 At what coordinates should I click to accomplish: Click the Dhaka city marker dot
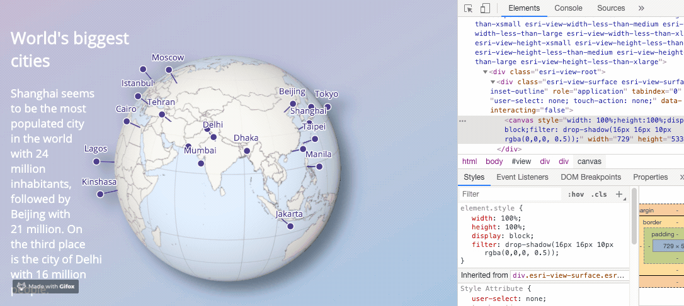pyautogui.click(x=247, y=151)
